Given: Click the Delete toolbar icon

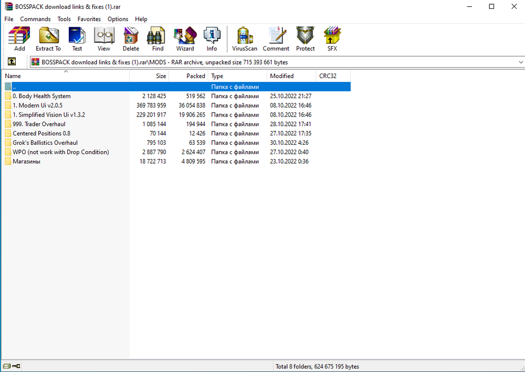Looking at the screenshot, I should pyautogui.click(x=131, y=39).
